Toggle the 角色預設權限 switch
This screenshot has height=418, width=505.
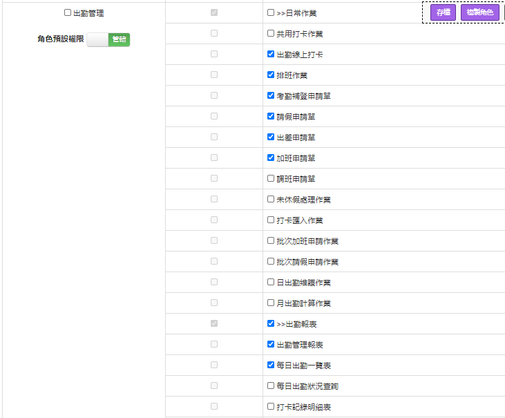108,40
